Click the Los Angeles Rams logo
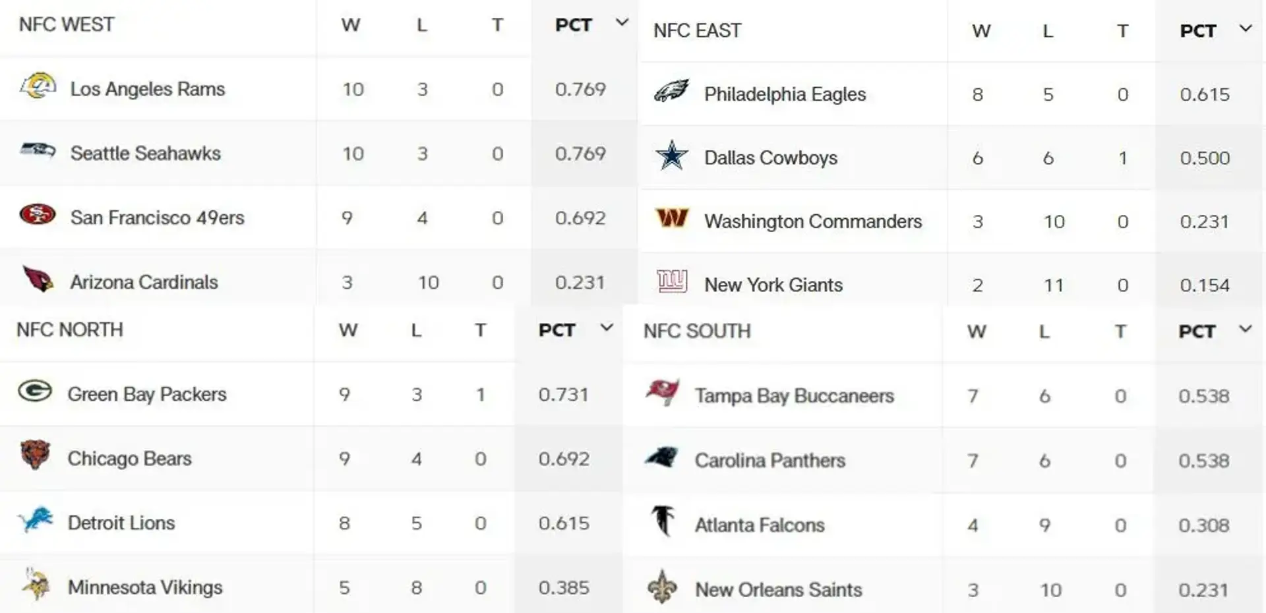The width and height of the screenshot is (1266, 613). (38, 87)
